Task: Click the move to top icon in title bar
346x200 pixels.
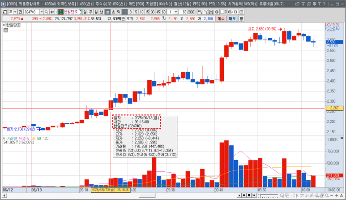Action: [303, 4]
